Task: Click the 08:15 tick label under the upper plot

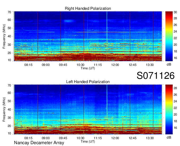Action: tap(28, 65)
